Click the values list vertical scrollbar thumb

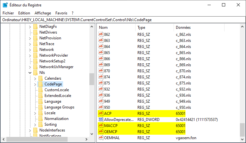coord(242,129)
